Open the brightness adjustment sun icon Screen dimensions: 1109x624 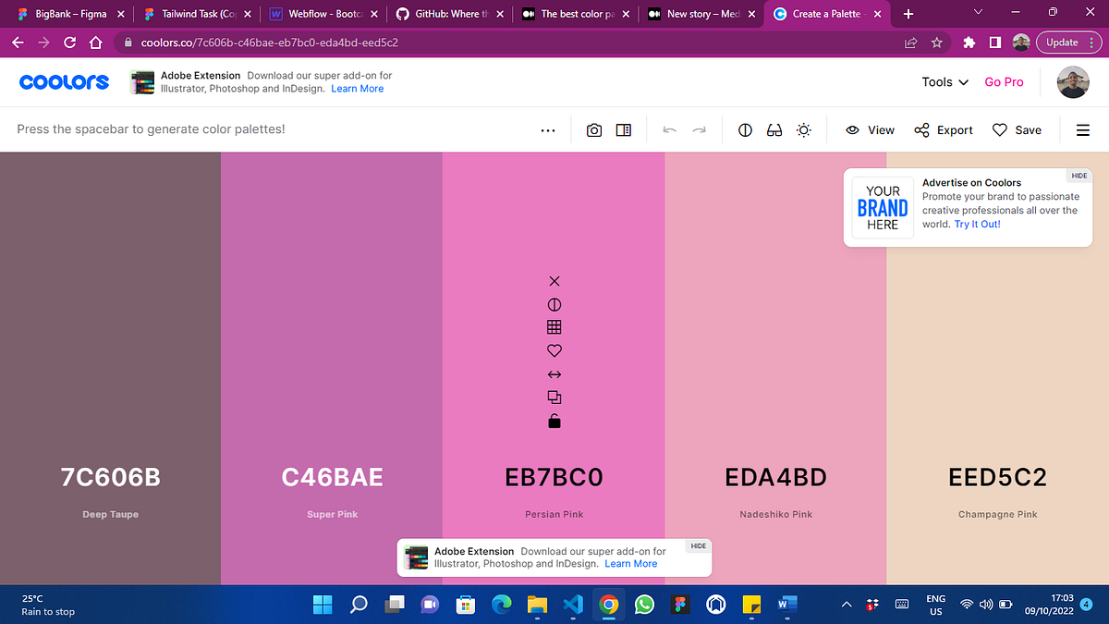[x=803, y=129]
